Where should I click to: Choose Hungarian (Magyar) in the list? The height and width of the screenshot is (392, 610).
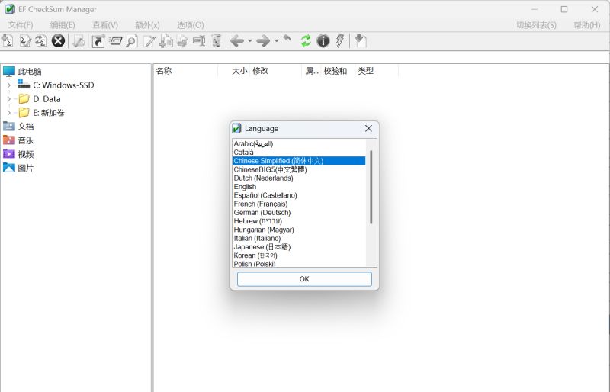pos(299,230)
